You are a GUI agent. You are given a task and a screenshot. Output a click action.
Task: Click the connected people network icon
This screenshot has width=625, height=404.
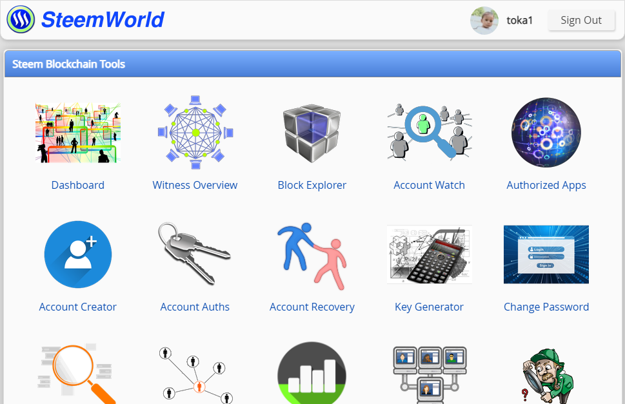[195, 375]
